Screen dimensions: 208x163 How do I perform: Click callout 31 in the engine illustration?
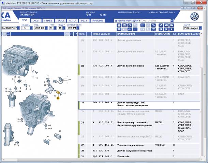click(x=48, y=137)
